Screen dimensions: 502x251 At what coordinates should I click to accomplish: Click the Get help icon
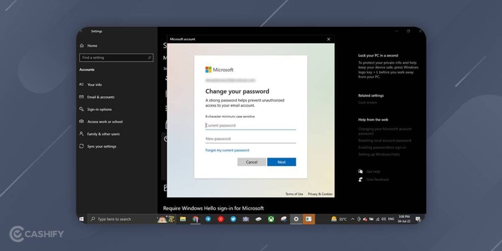point(361,172)
